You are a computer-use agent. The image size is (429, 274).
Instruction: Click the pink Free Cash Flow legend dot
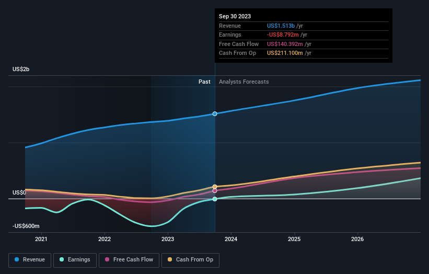click(x=107, y=259)
